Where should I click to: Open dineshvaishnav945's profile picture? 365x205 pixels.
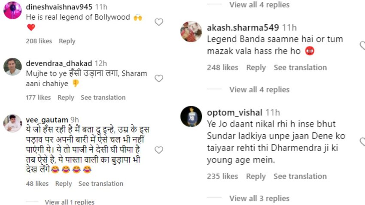pyautogui.click(x=12, y=10)
